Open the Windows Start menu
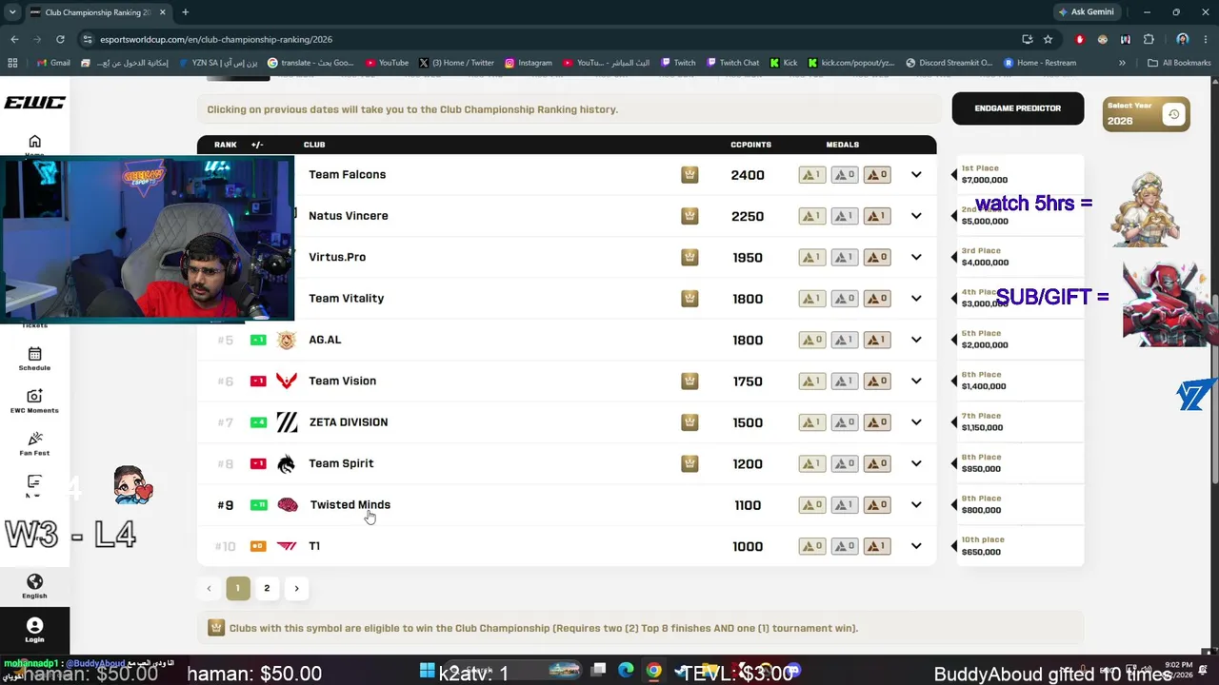Screen dimensions: 1219x685 (427, 671)
